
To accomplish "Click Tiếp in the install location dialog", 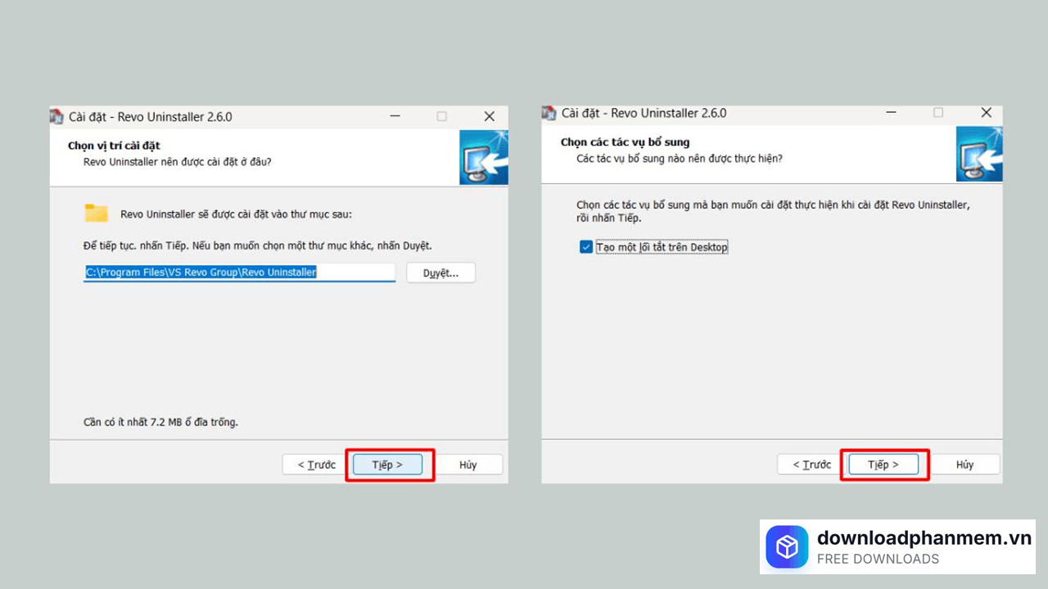I will pyautogui.click(x=388, y=465).
